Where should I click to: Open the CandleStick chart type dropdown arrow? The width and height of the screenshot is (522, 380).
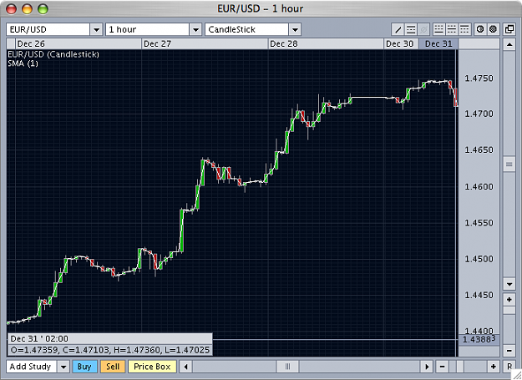[295, 29]
